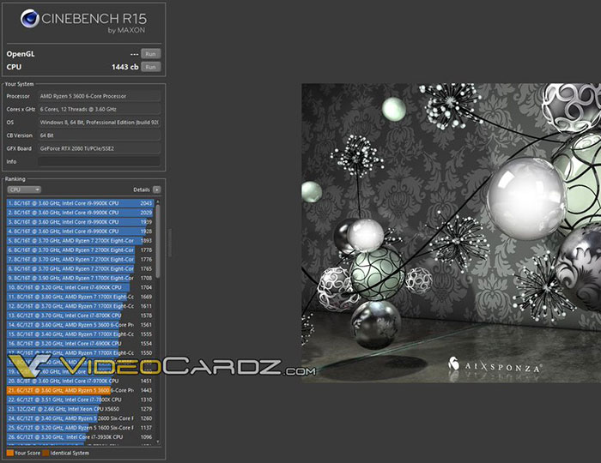Viewport: 601px width, 463px height.
Task: Select rank 3 i9-9900K entry scoring 1939
Action: [x=80, y=222]
